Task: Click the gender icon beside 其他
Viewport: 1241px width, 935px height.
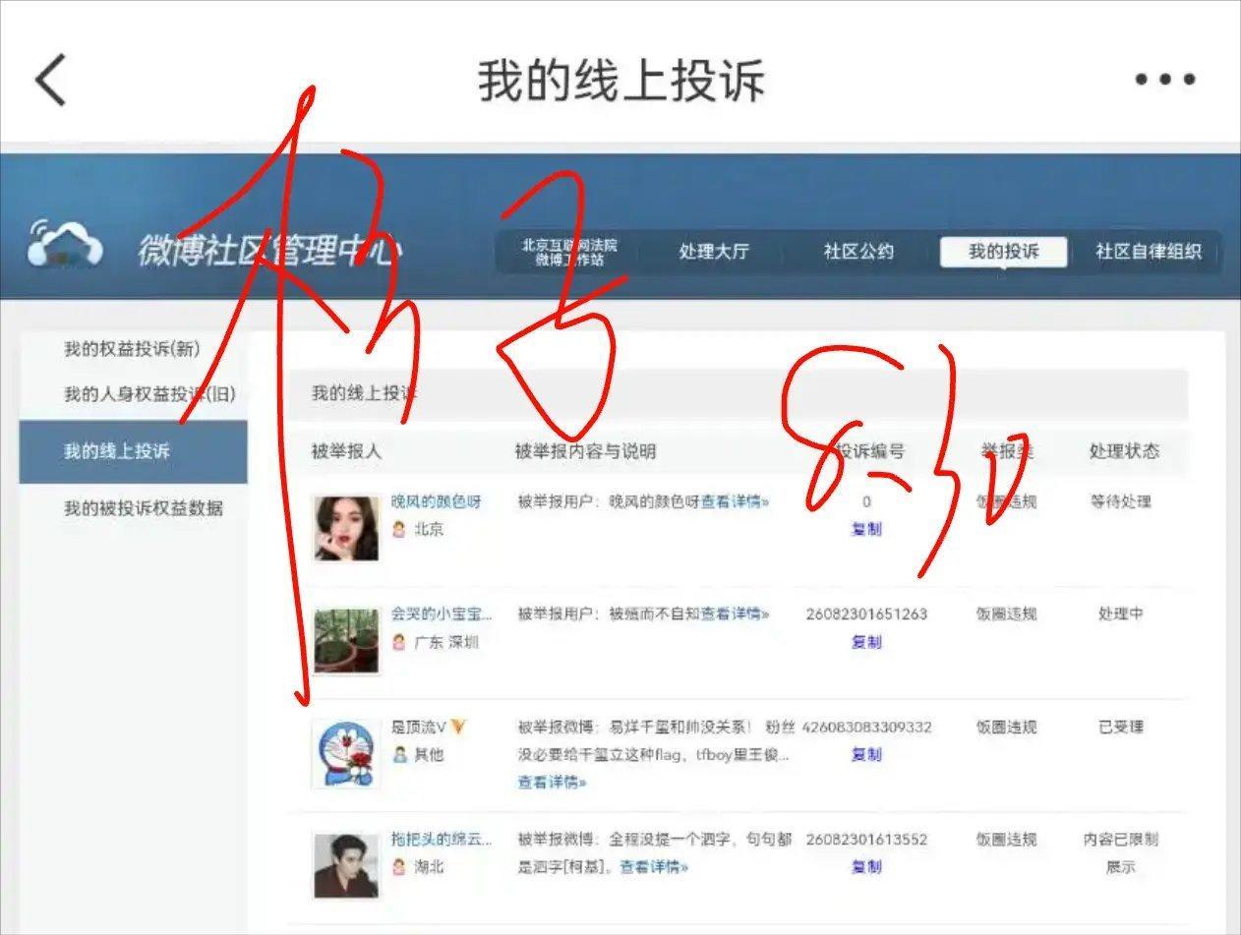Action: (399, 755)
